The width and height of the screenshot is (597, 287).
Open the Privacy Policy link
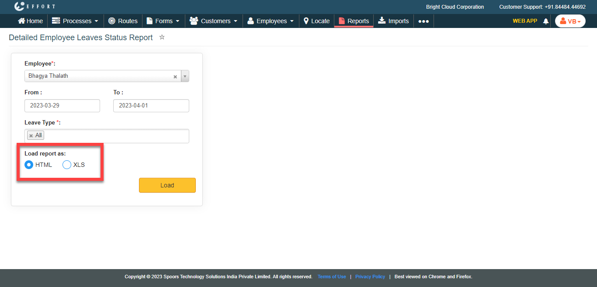point(370,277)
